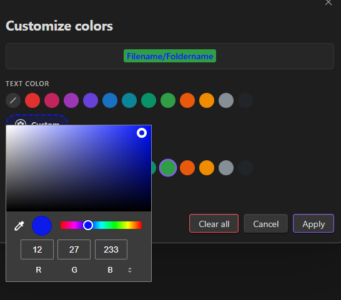Click the Cancel button
Image resolution: width=341 pixels, height=300 pixels.
click(266, 223)
